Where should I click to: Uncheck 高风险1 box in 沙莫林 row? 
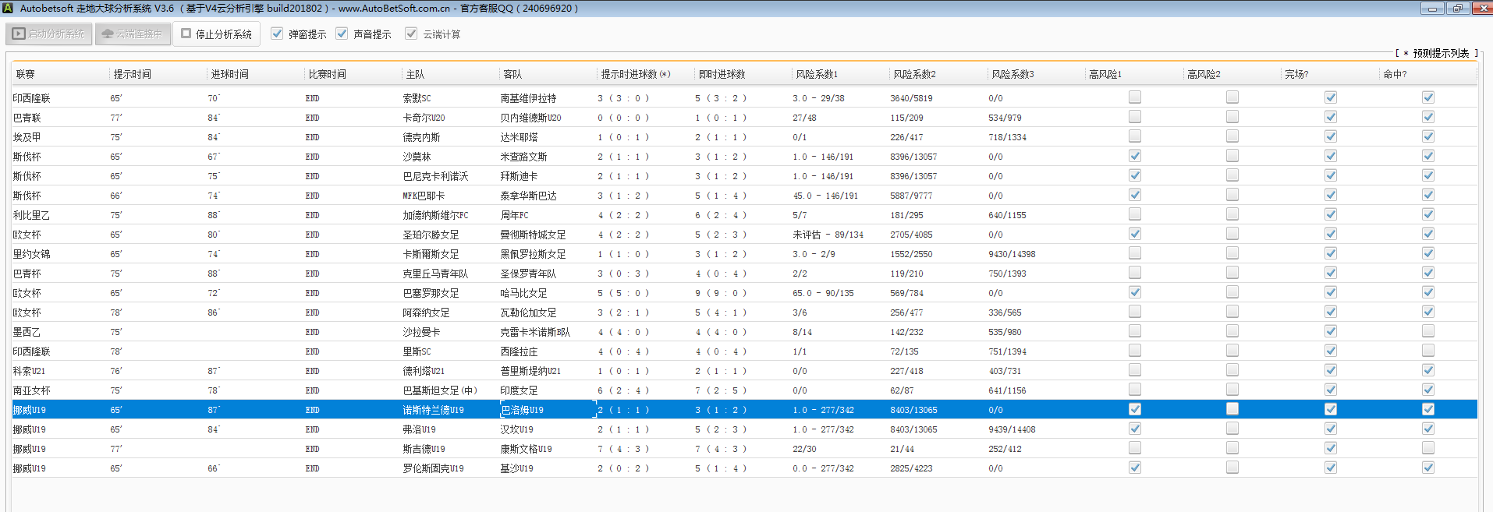(1135, 156)
